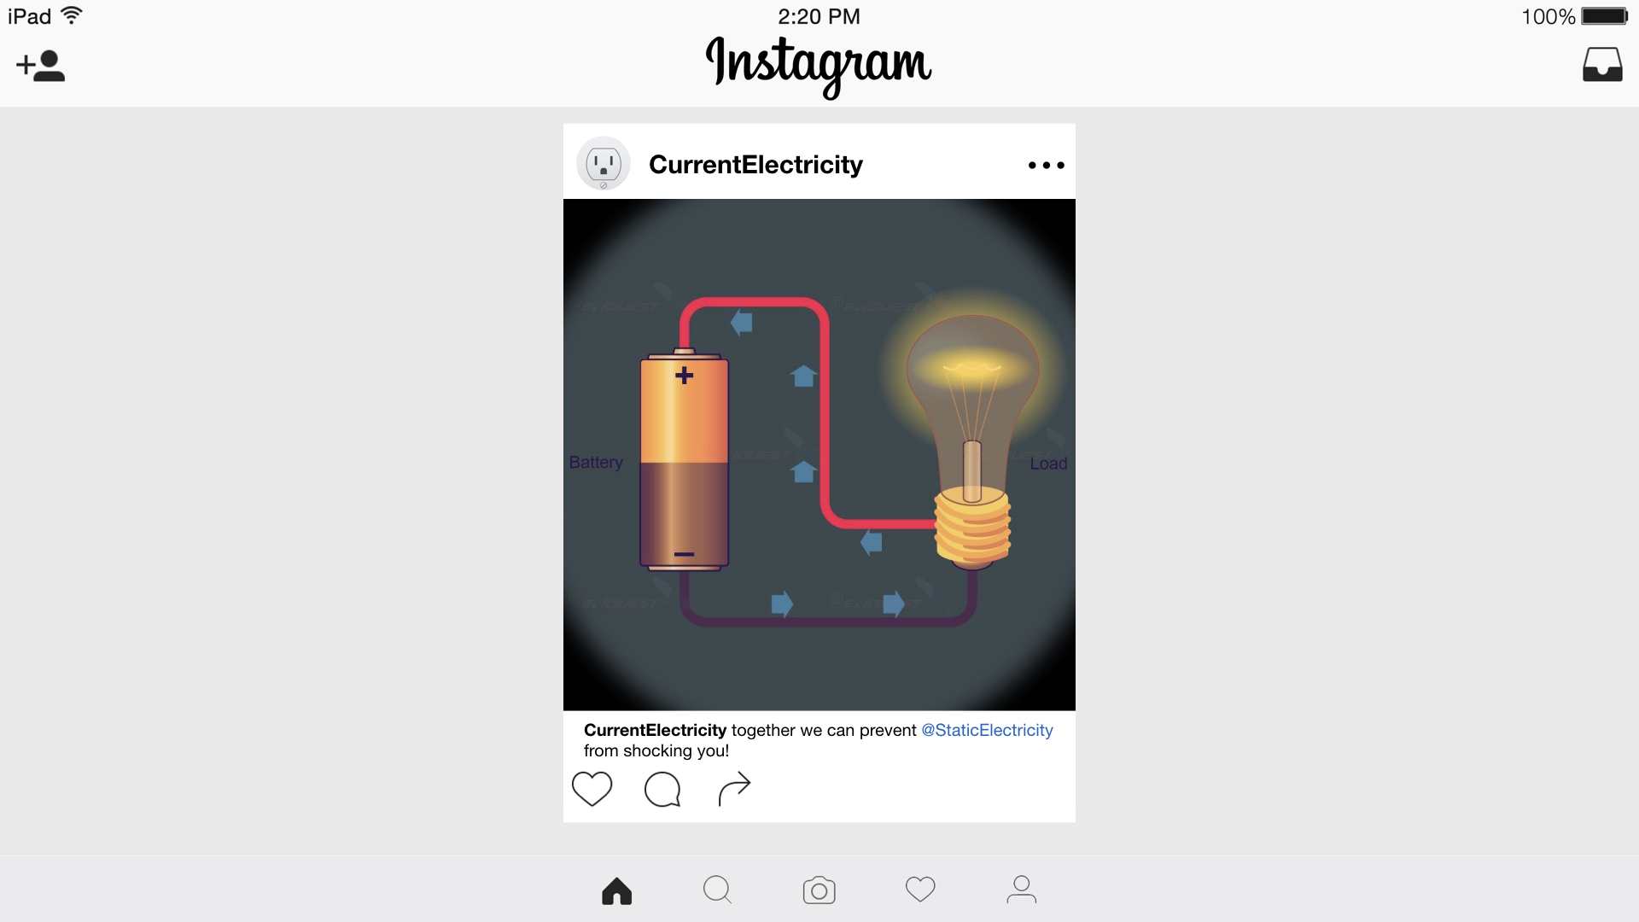Tap the share arrow icon
The height and width of the screenshot is (922, 1639).
coord(732,787)
